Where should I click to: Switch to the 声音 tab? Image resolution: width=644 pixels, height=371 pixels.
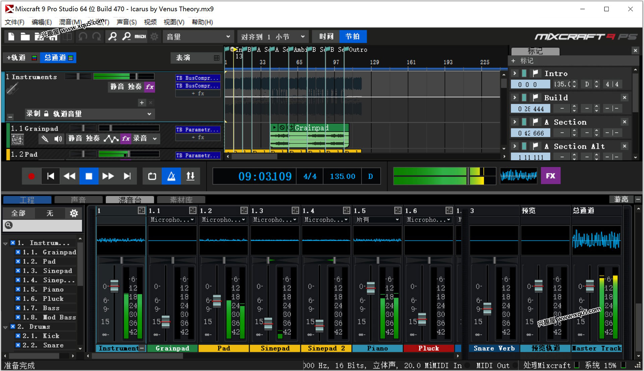point(78,200)
